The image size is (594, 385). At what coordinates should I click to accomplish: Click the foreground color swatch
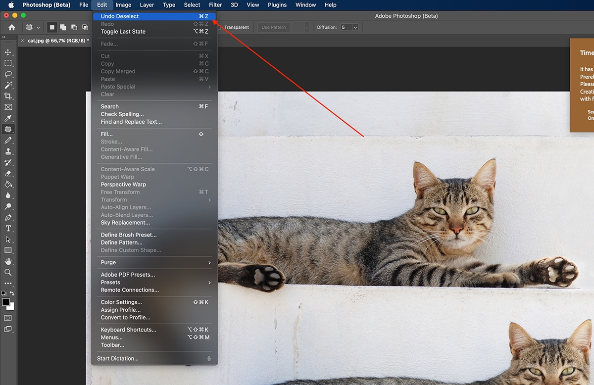click(6, 302)
